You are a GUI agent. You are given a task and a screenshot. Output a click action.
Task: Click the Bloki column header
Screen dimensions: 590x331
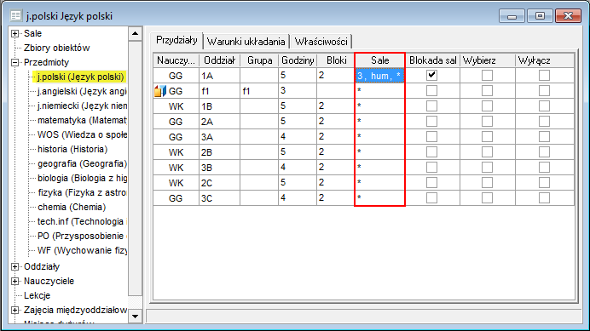[x=336, y=60]
